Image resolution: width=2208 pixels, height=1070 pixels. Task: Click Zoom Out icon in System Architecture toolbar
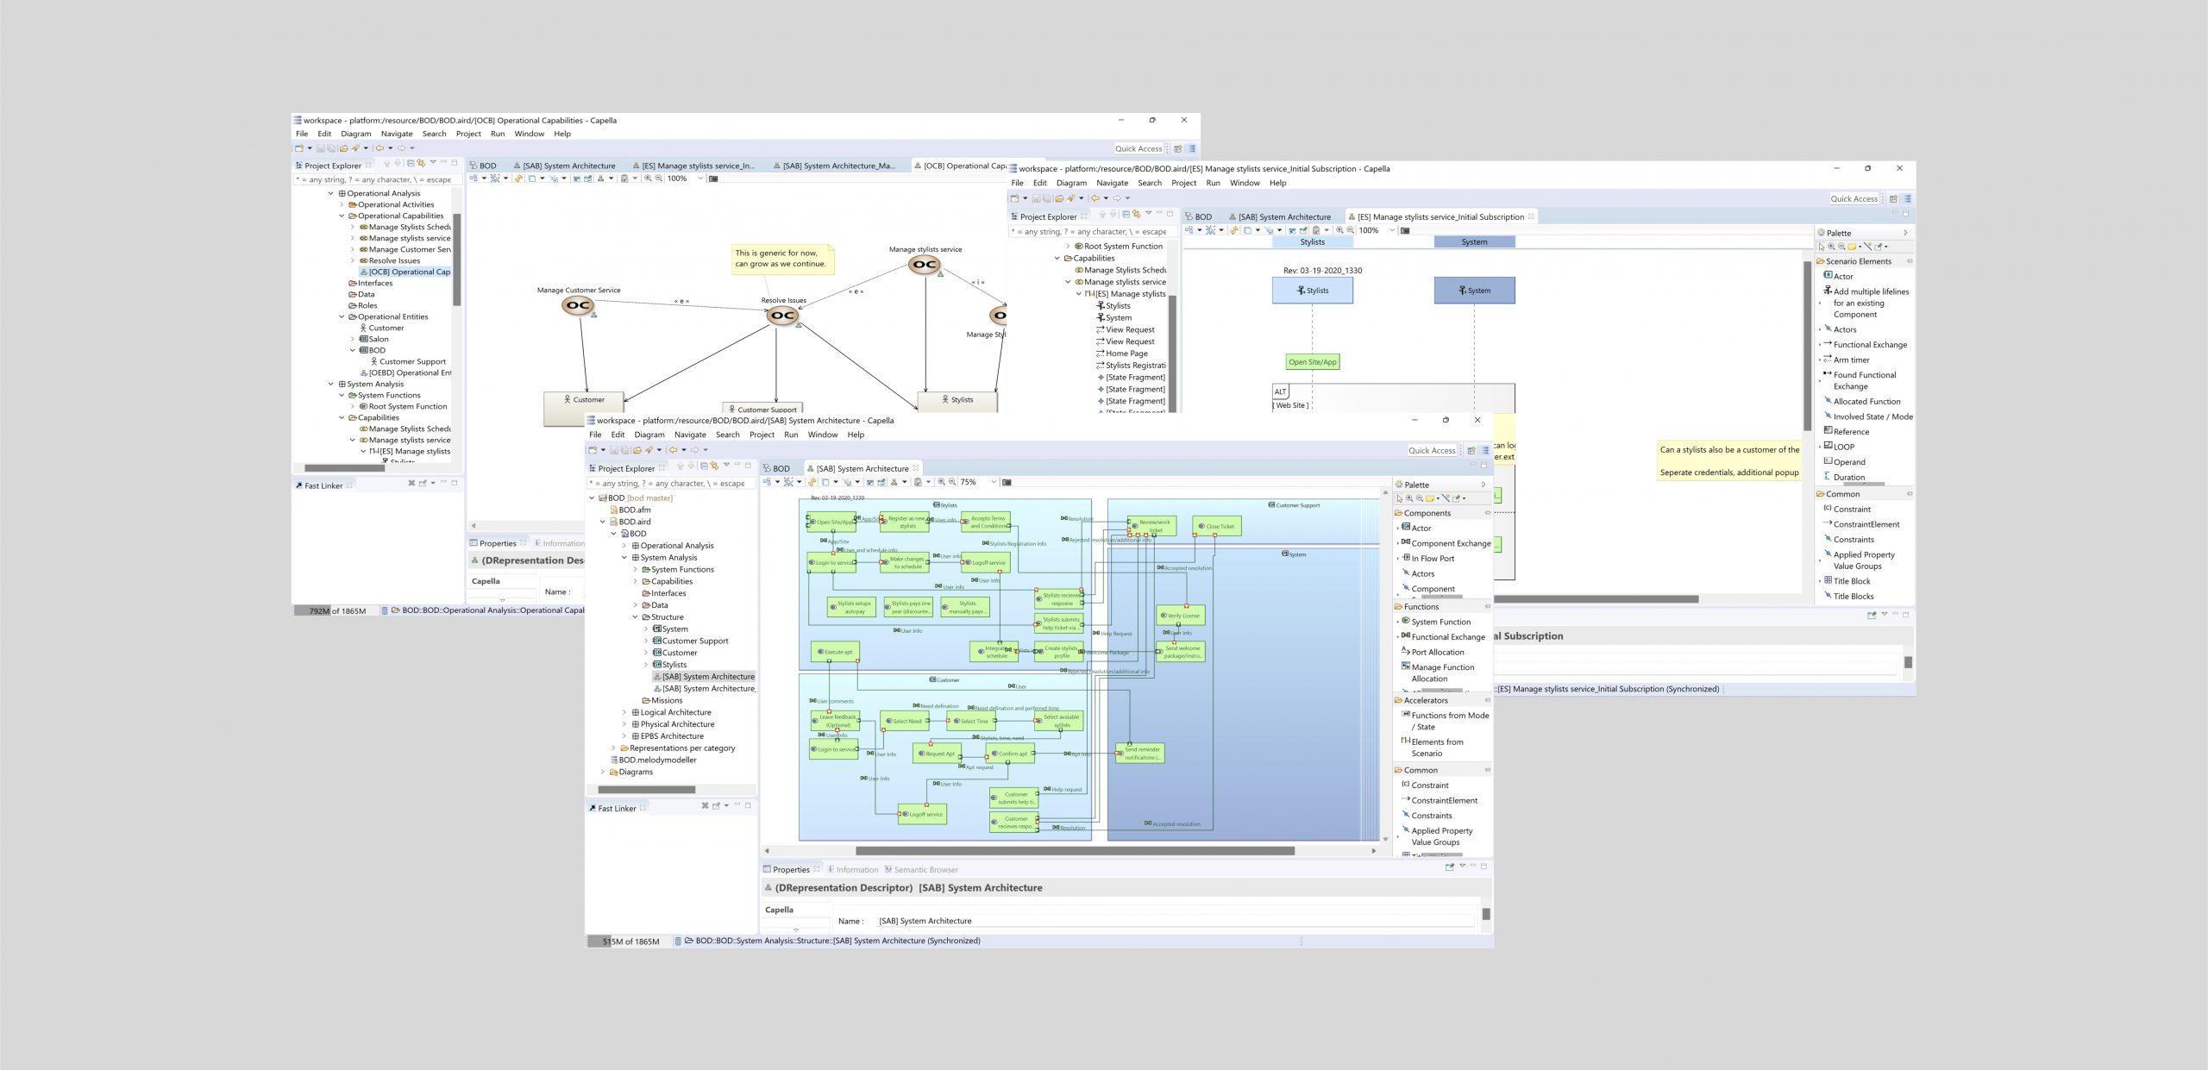[951, 482]
